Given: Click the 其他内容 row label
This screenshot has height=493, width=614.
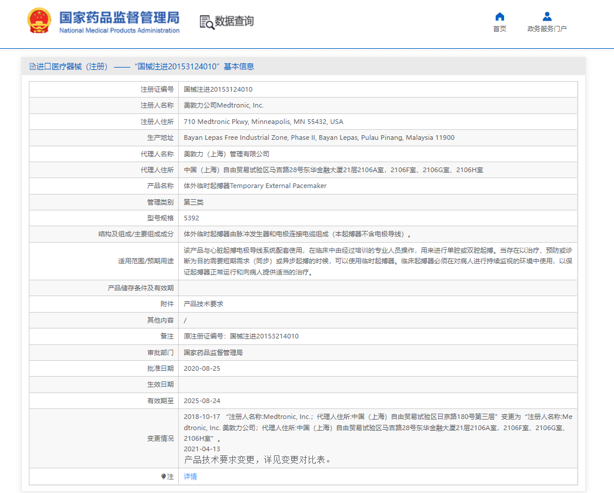Looking at the screenshot, I should pos(160,320).
